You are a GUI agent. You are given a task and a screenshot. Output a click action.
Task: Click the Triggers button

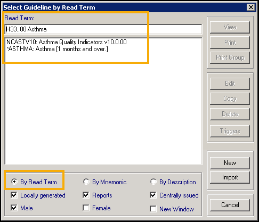click(x=230, y=131)
